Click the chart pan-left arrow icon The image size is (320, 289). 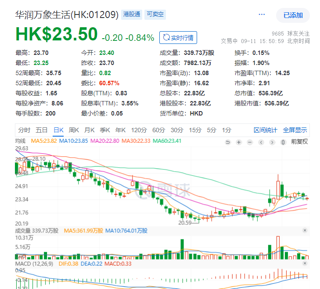point(261,142)
